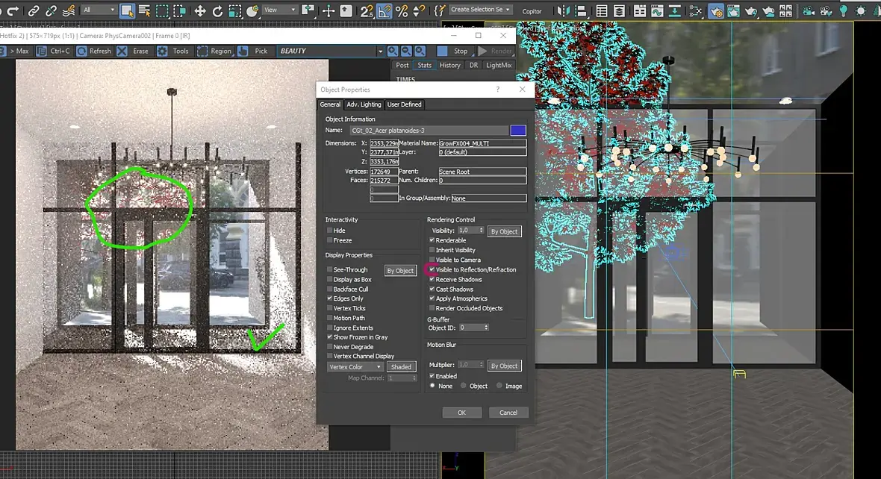Image resolution: width=881 pixels, height=479 pixels.
Task: Open the Render Setup teapot icon
Action: 715,11
